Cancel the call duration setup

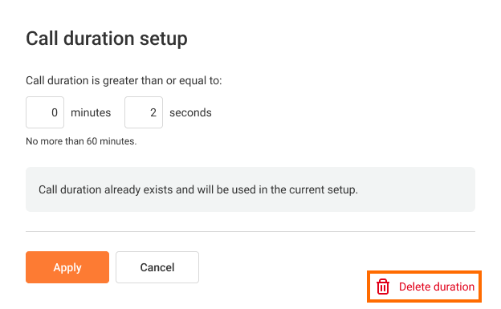157,267
